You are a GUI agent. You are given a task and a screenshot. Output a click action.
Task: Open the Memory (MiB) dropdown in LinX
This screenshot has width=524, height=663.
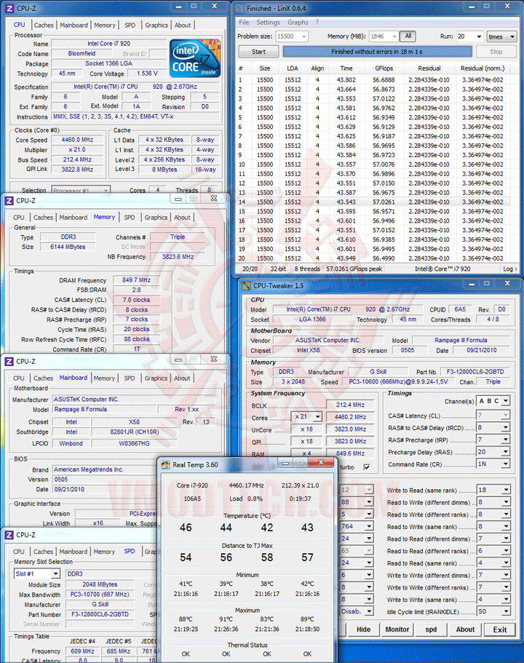coord(394,37)
